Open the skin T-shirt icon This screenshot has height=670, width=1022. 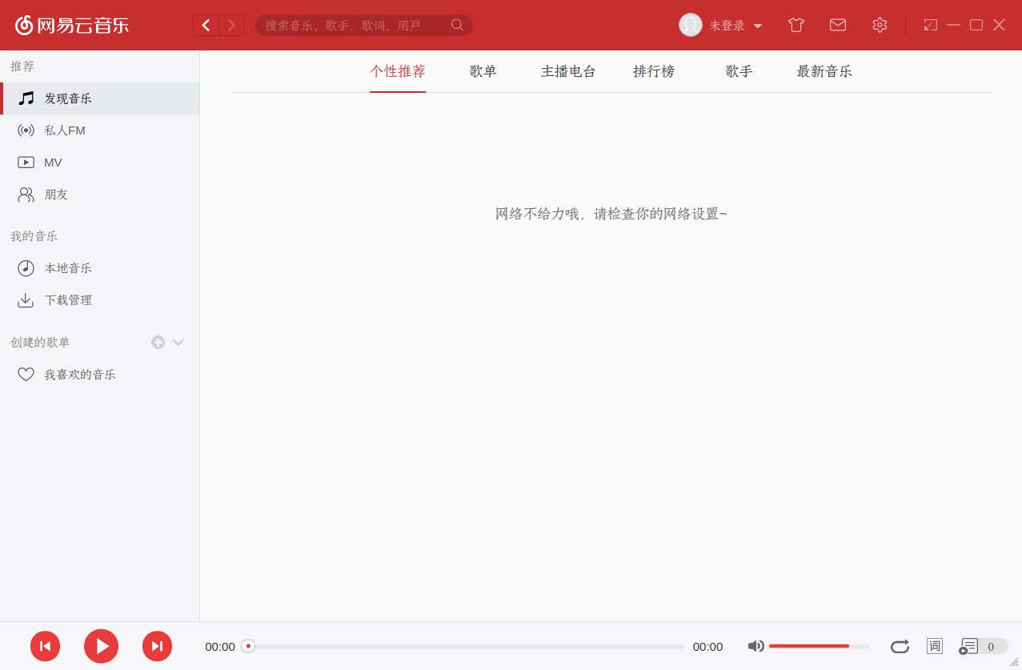(x=796, y=25)
